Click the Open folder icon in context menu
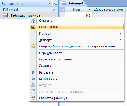127x106 pixels. [x=33, y=21]
